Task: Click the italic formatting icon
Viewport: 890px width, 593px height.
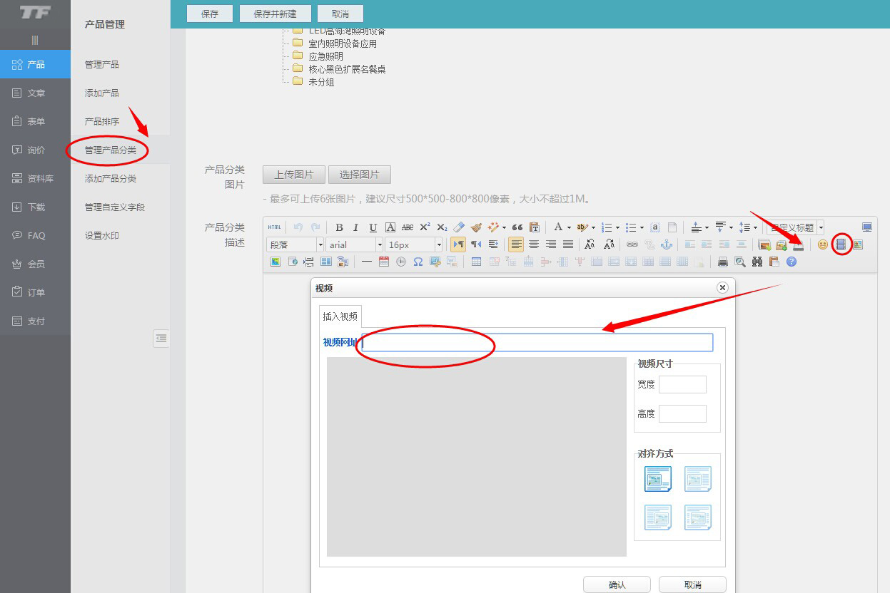Action: pyautogui.click(x=356, y=227)
